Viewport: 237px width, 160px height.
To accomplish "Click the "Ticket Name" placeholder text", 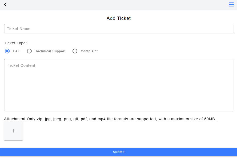I will click(19, 29).
